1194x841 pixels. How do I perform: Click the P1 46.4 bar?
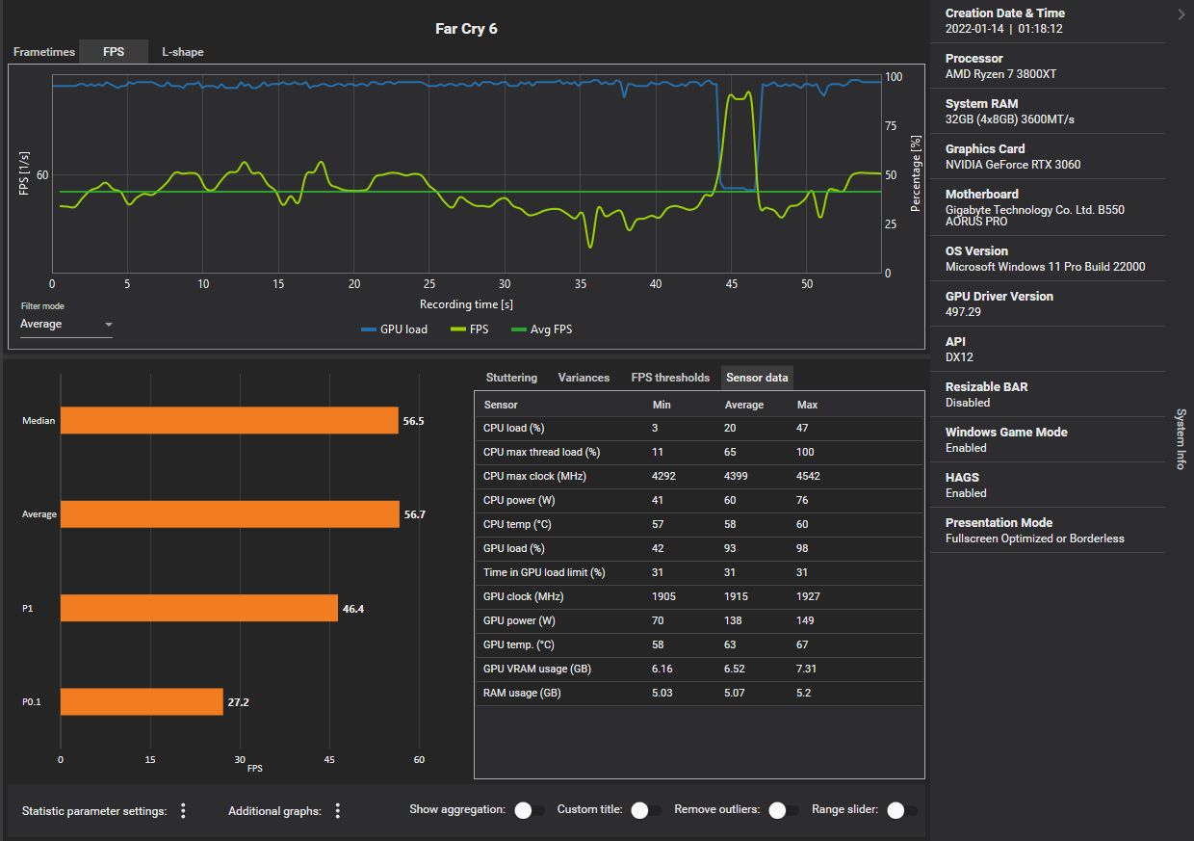[199, 608]
